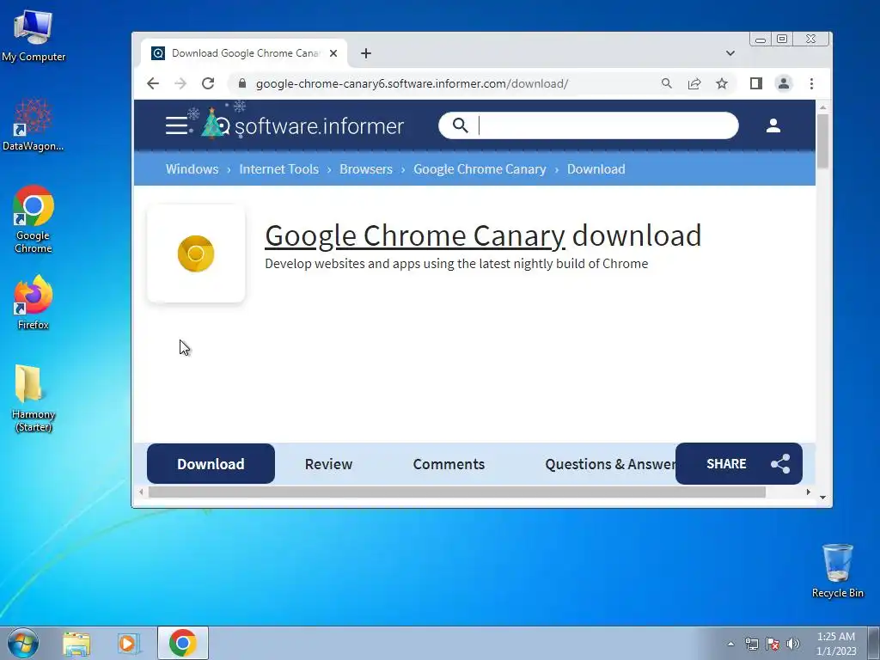Open Chrome's three-dot menu
The image size is (880, 660).
coord(811,83)
